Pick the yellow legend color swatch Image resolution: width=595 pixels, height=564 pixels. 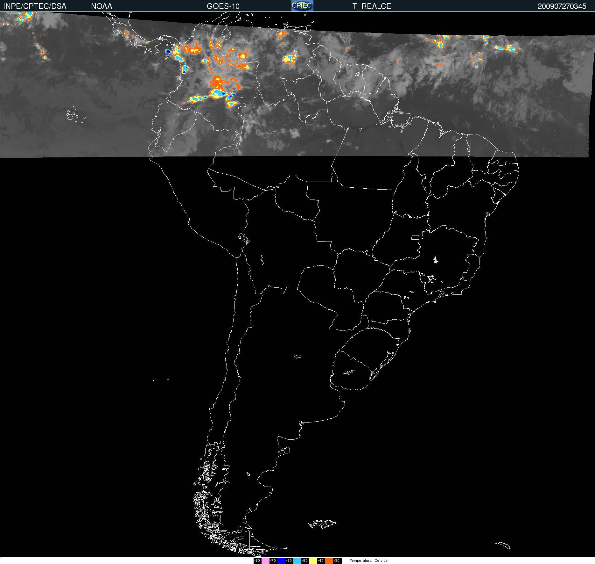pos(313,560)
